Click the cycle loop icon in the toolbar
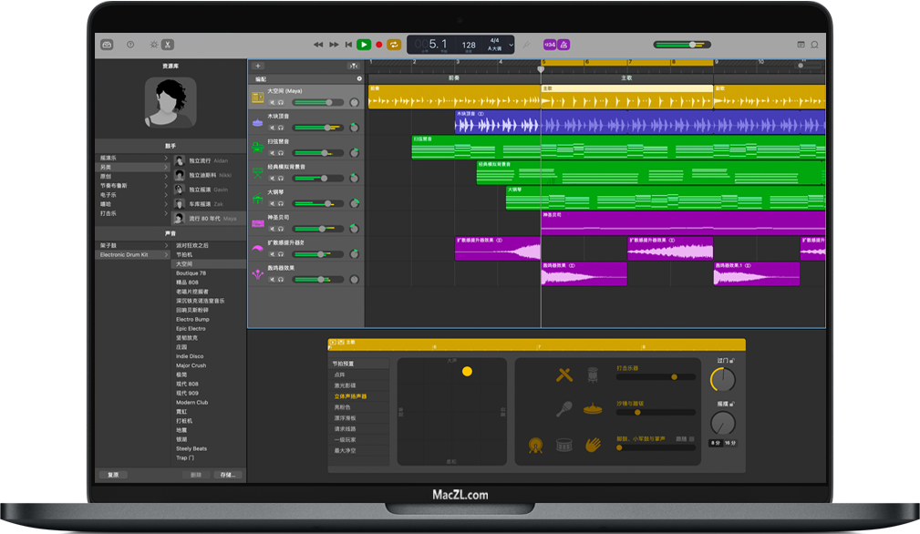920x534 pixels. [x=394, y=44]
